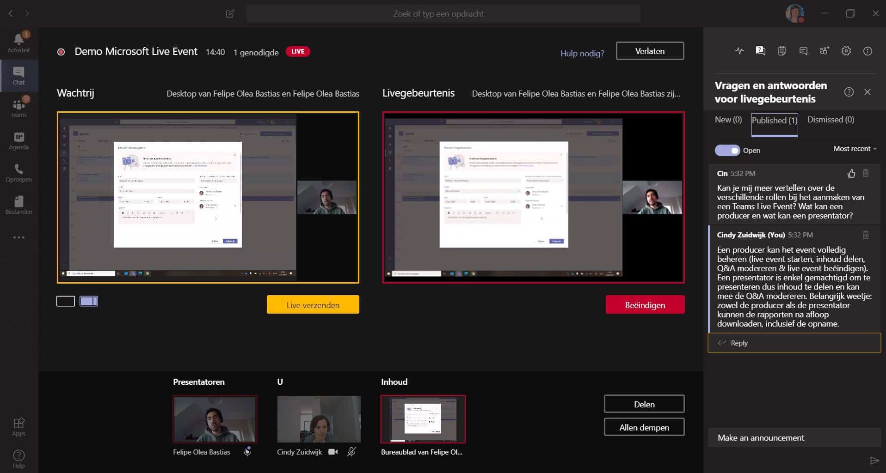Go back with the back arrow
The width and height of the screenshot is (886, 473).
tap(11, 13)
